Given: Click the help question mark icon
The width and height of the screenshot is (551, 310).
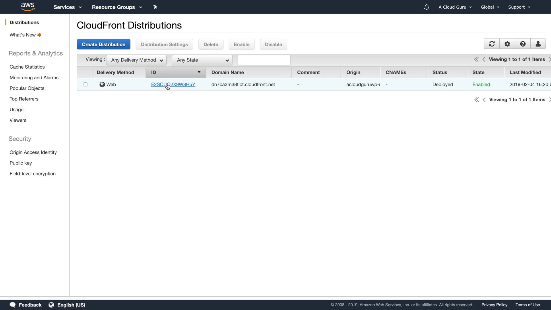Looking at the screenshot, I should click(523, 44).
